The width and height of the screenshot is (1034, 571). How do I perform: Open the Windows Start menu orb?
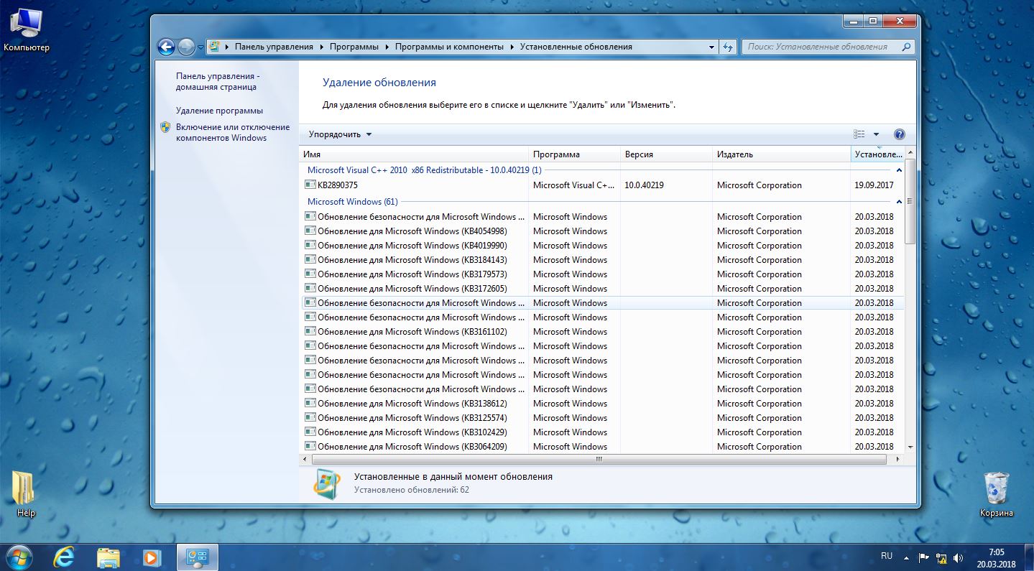point(19,557)
